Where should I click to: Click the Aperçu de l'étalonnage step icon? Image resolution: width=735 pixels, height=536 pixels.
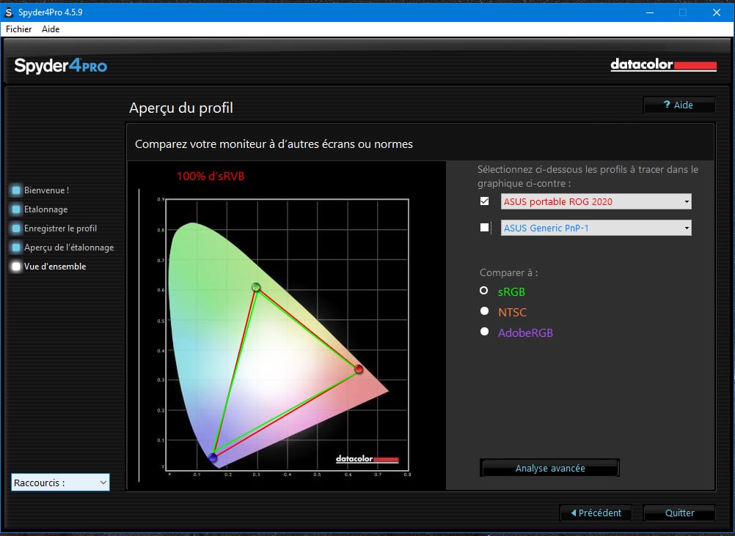[x=15, y=247]
